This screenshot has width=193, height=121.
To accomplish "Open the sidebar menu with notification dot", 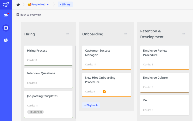I will click(6, 16).
